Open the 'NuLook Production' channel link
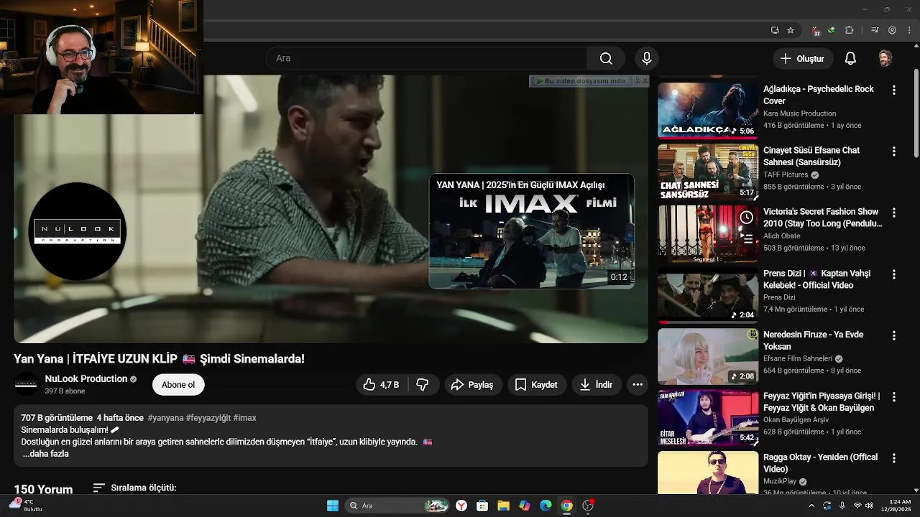 click(86, 378)
